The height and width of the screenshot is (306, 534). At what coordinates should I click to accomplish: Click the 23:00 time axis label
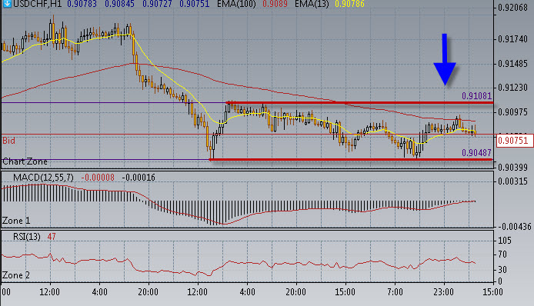tap(443, 292)
